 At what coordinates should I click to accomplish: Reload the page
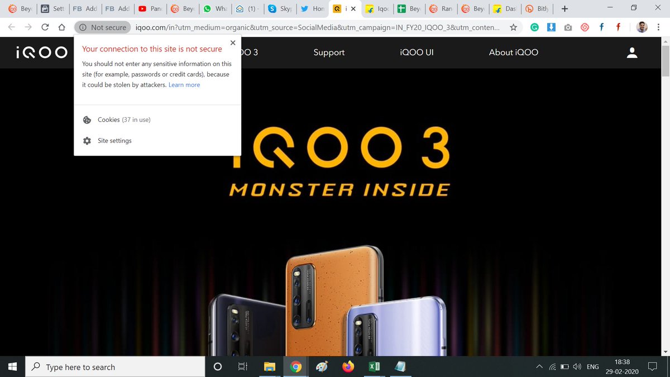[x=46, y=27]
